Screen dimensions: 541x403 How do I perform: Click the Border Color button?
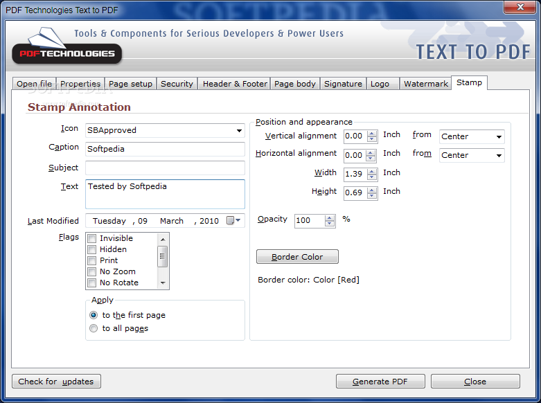(x=297, y=257)
